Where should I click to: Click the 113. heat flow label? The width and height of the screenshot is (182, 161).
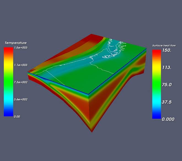point(167,67)
